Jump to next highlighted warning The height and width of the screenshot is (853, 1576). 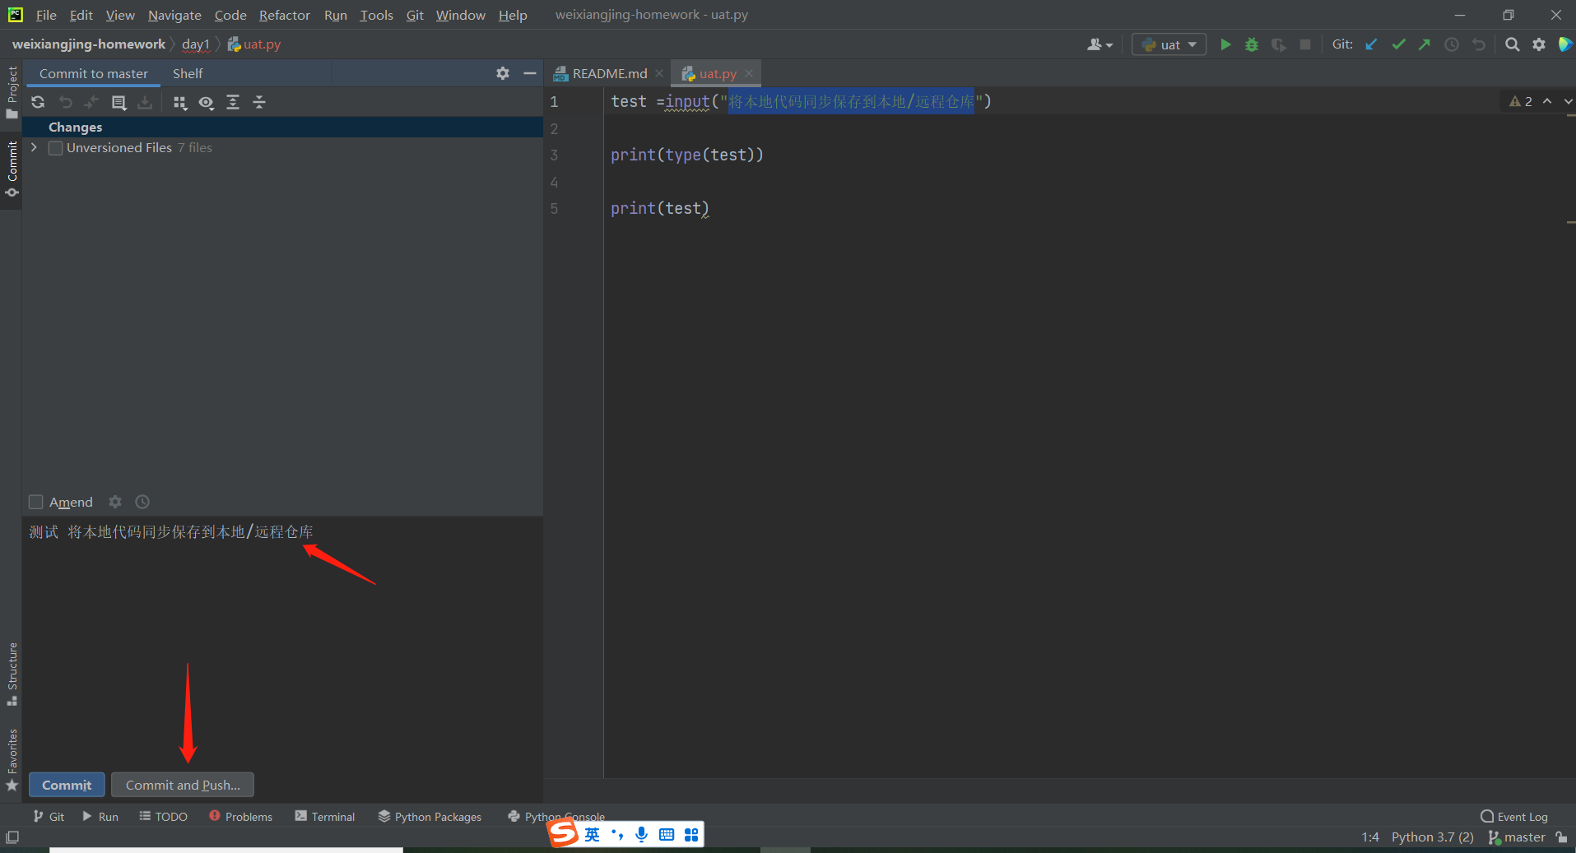pos(1567,101)
